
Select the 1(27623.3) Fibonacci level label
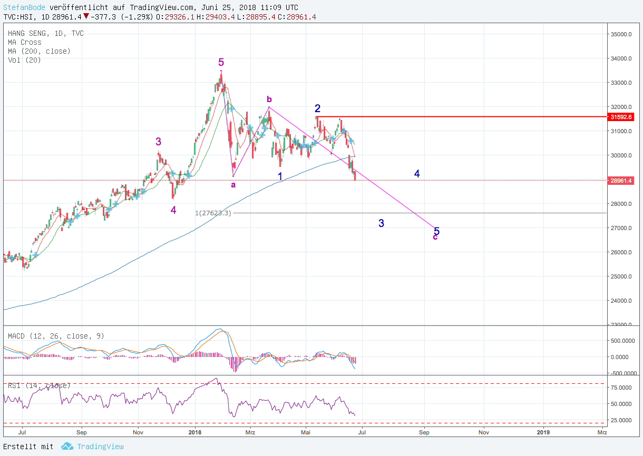coord(213,213)
